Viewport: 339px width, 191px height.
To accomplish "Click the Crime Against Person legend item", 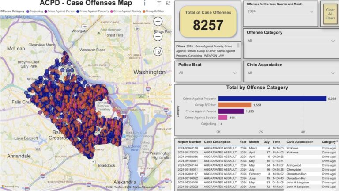I will [x=60, y=11].
